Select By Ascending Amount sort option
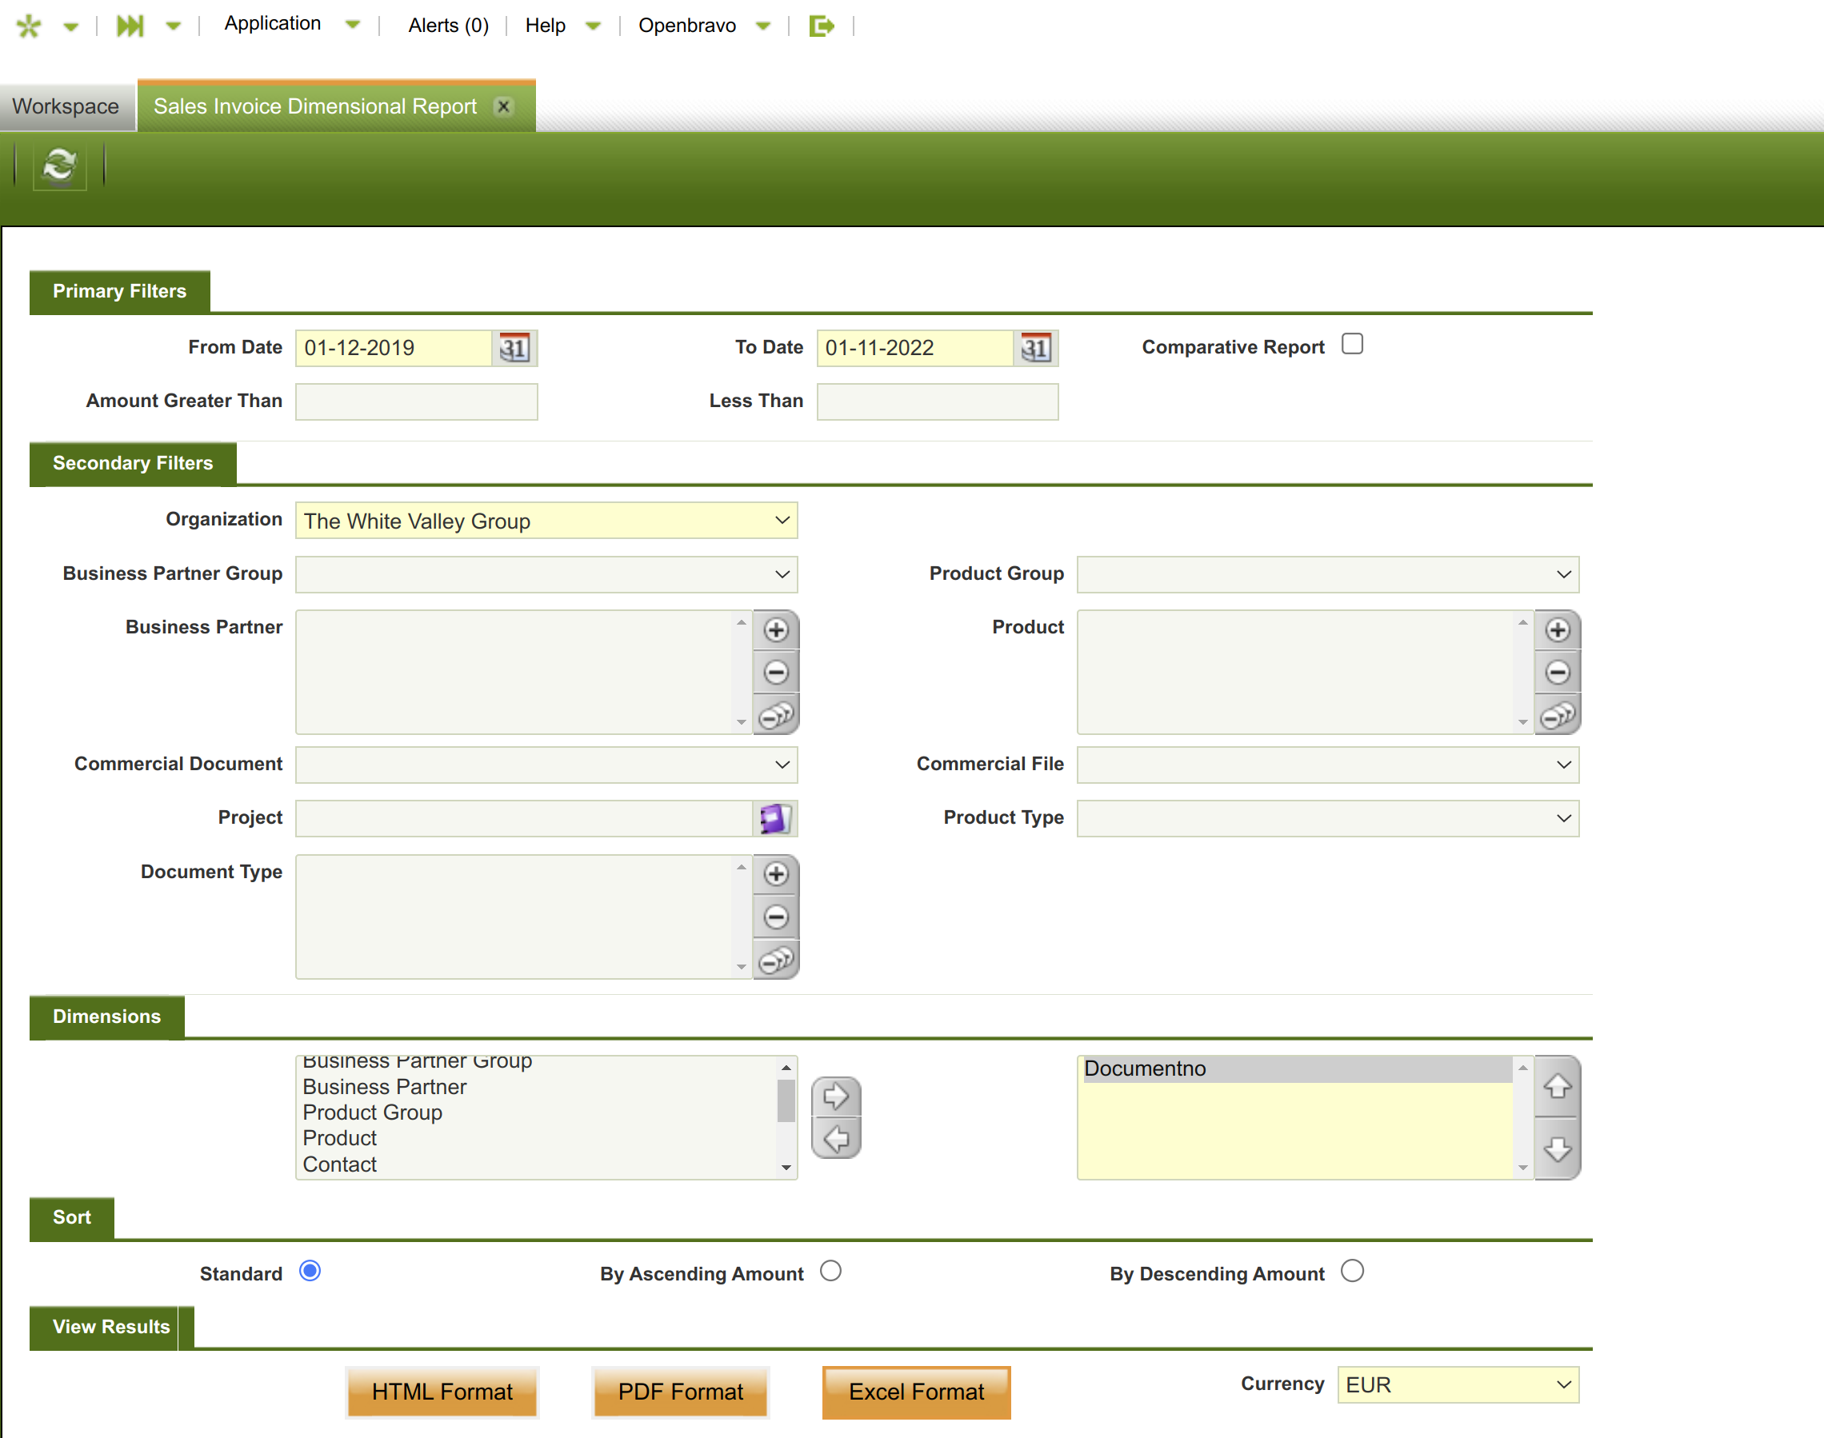Image resolution: width=1824 pixels, height=1438 pixels. tap(830, 1272)
